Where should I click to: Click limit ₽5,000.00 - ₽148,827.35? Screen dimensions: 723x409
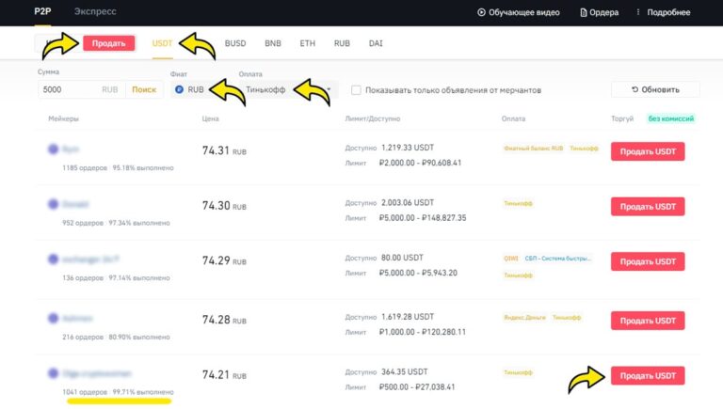tap(423, 217)
